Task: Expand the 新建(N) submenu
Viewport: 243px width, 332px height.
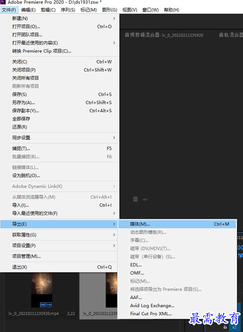Action: (59, 18)
